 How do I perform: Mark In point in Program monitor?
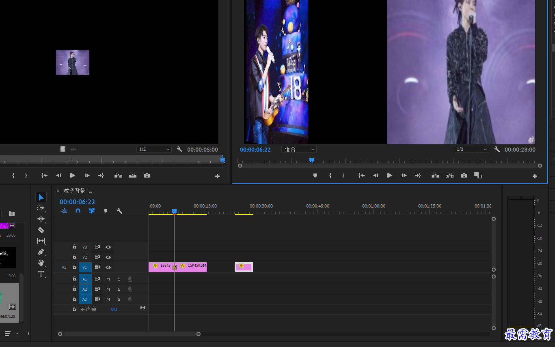tap(330, 176)
